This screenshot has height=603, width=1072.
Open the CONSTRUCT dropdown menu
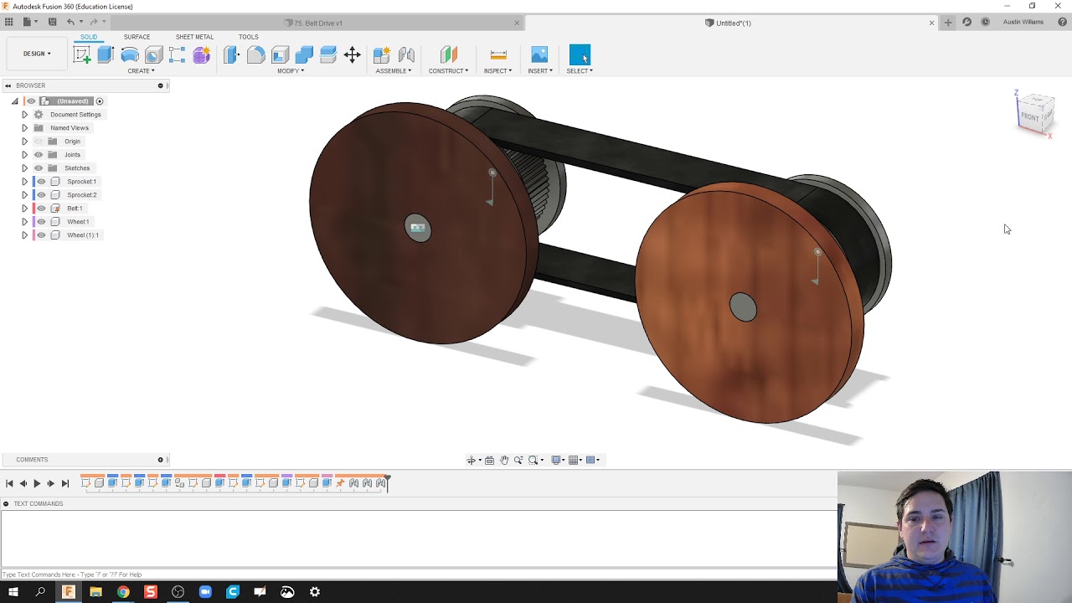pyautogui.click(x=449, y=71)
